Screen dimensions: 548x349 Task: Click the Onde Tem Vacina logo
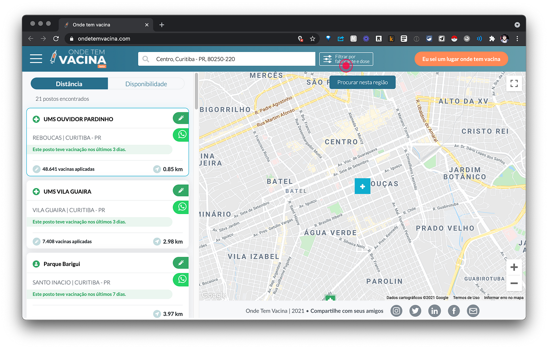click(x=78, y=58)
